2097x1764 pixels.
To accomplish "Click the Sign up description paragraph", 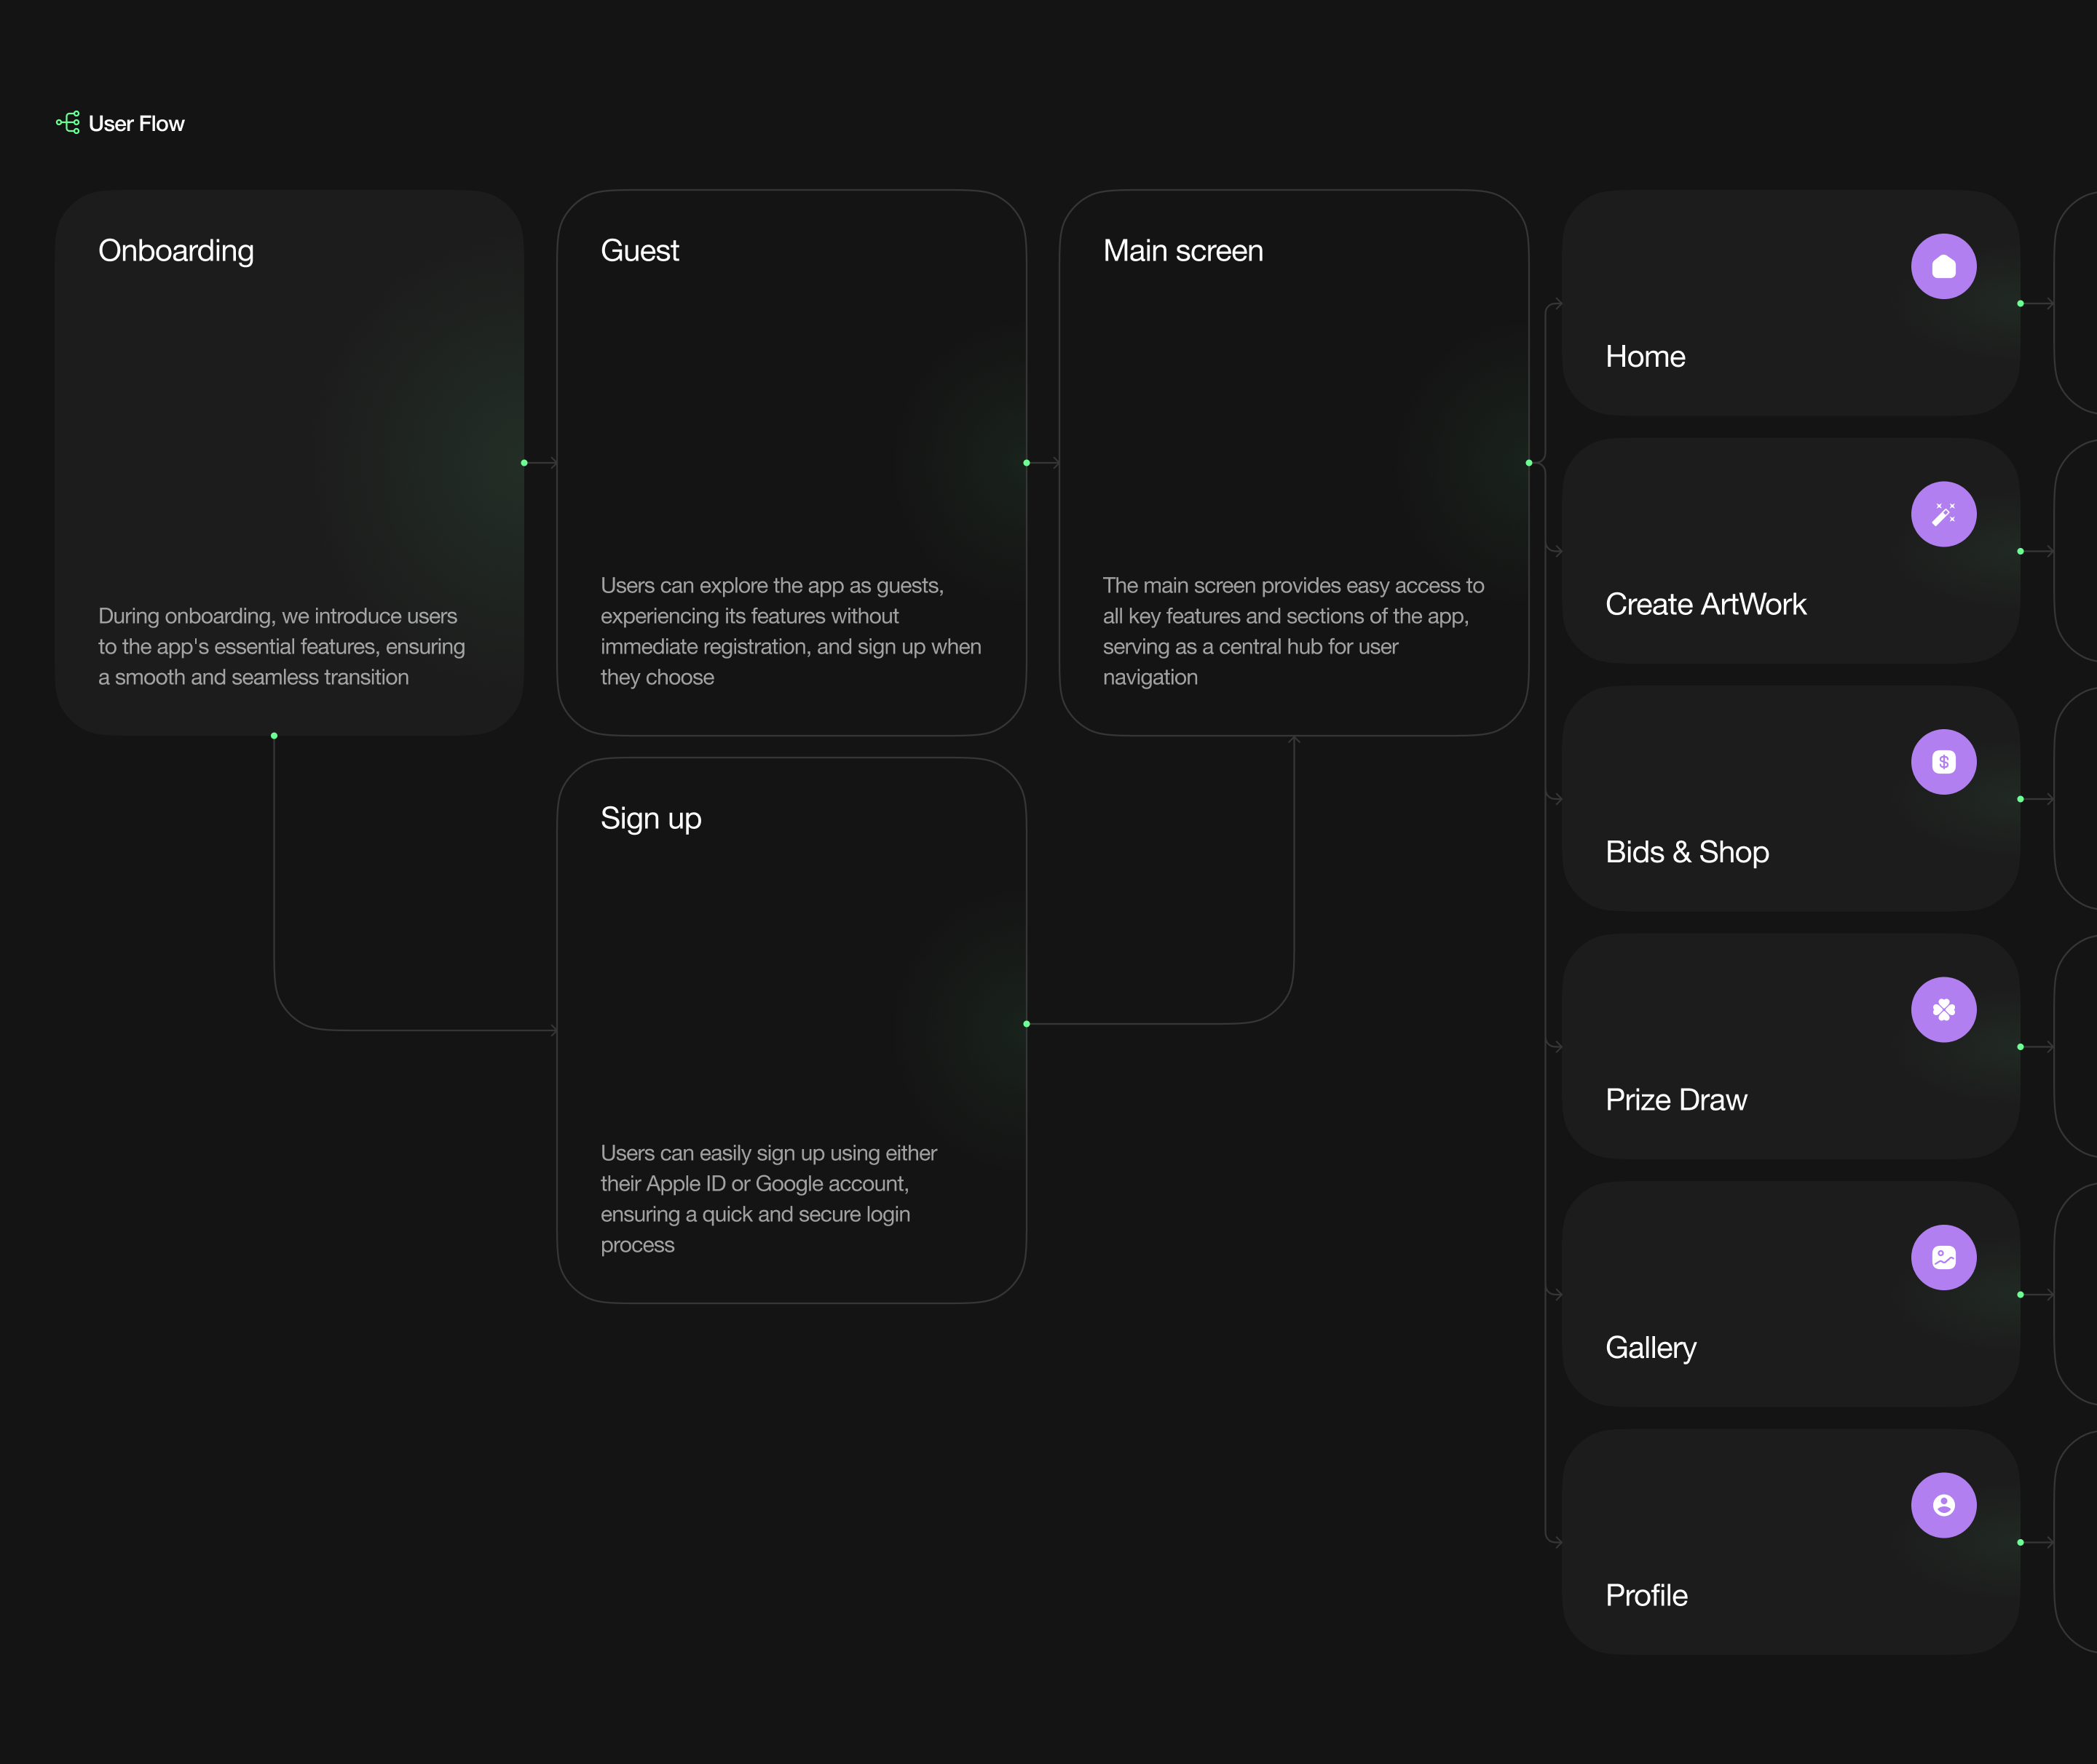I will click(768, 1199).
